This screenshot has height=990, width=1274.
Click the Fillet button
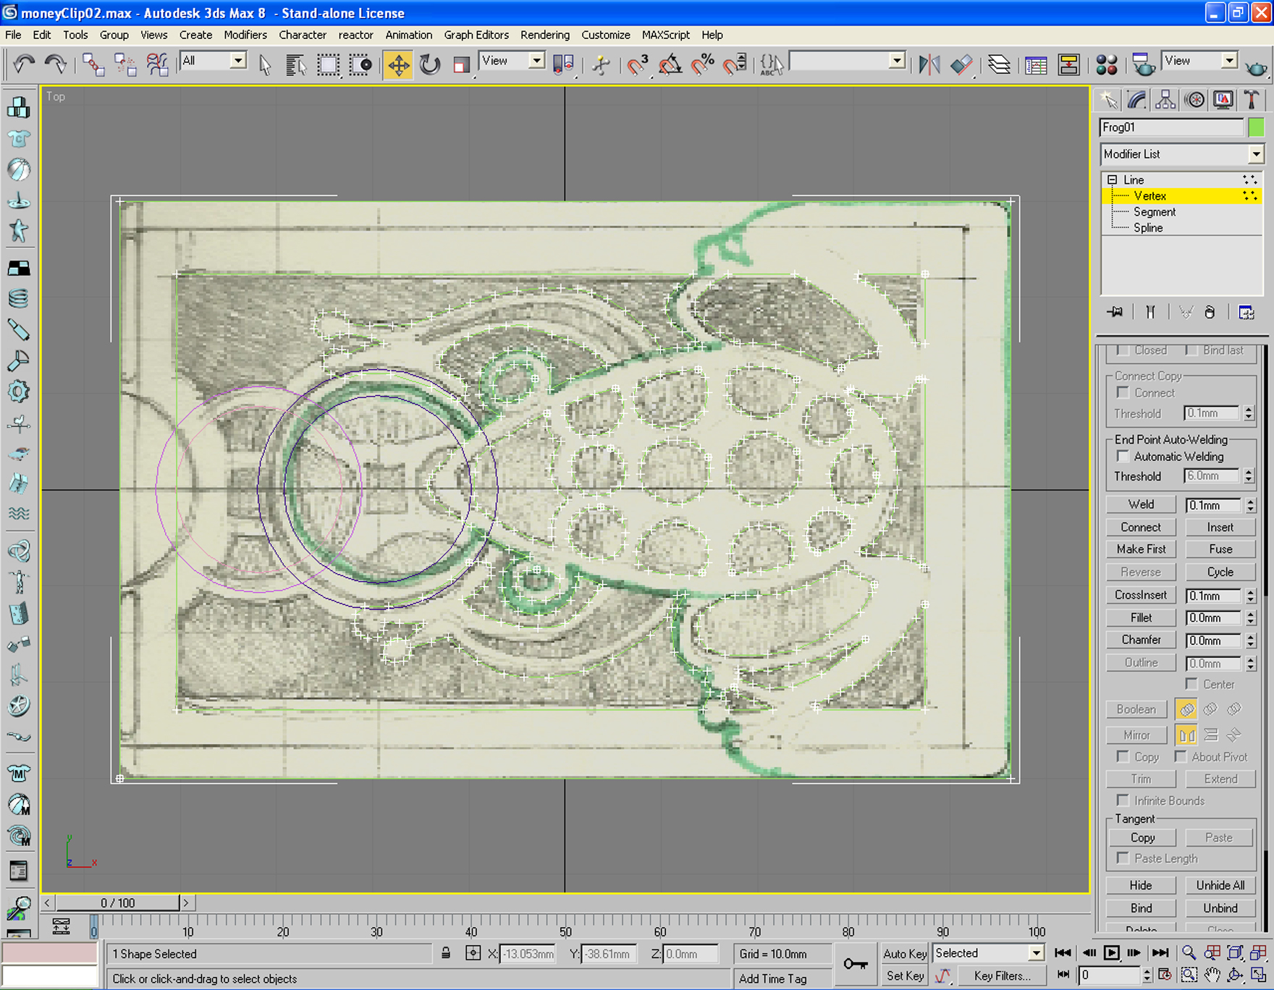click(x=1141, y=617)
